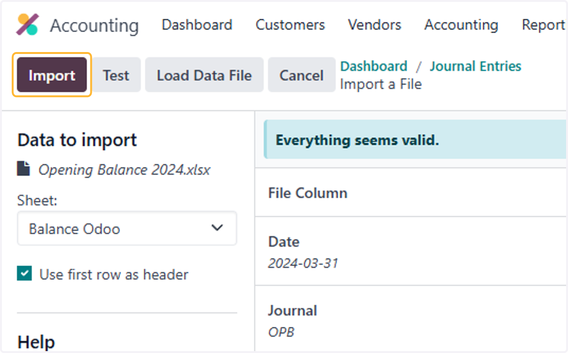This screenshot has height=353, width=568.
Task: Click the Test button
Action: click(116, 75)
